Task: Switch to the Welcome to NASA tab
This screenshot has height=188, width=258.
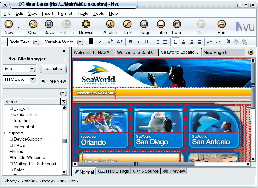Action: click(x=93, y=53)
